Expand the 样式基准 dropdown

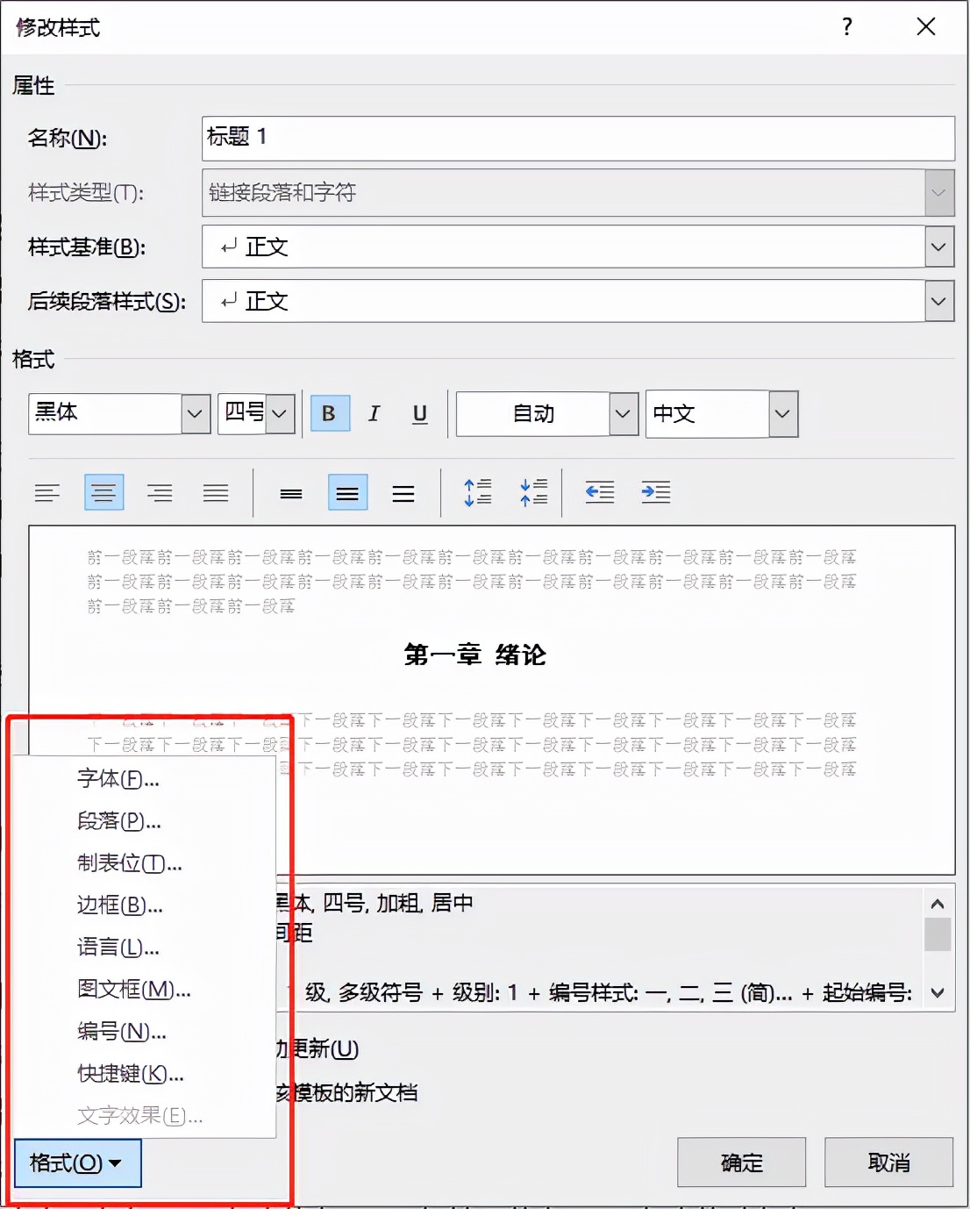pos(939,247)
